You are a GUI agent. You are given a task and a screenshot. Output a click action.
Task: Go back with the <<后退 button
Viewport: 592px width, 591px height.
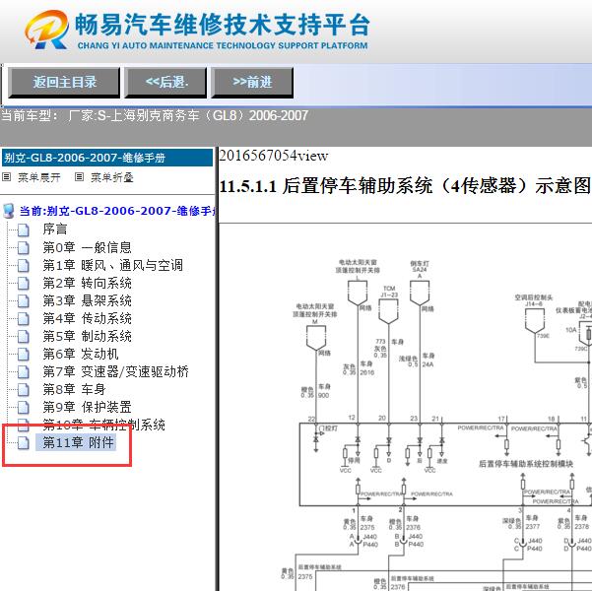point(166,83)
